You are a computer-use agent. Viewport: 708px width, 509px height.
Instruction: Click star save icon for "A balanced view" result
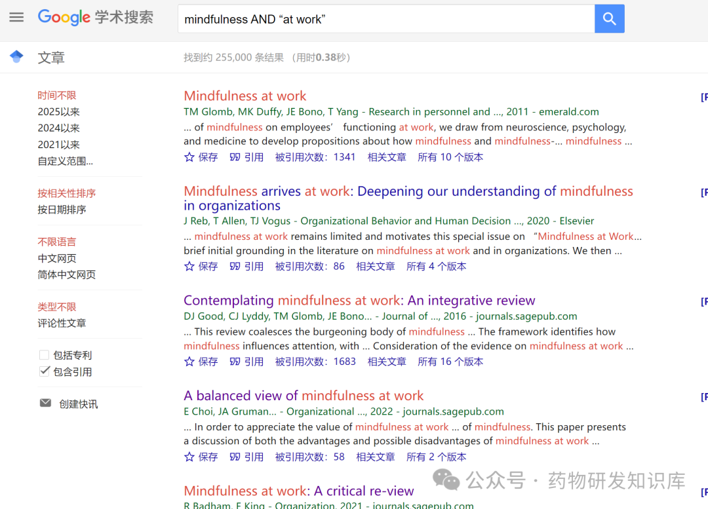[x=189, y=457]
